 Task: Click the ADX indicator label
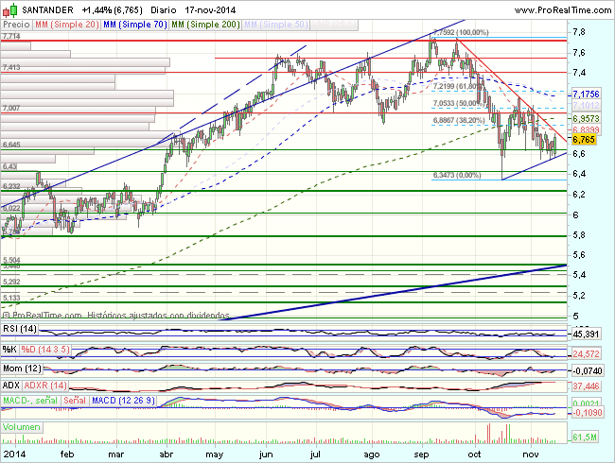12,386
